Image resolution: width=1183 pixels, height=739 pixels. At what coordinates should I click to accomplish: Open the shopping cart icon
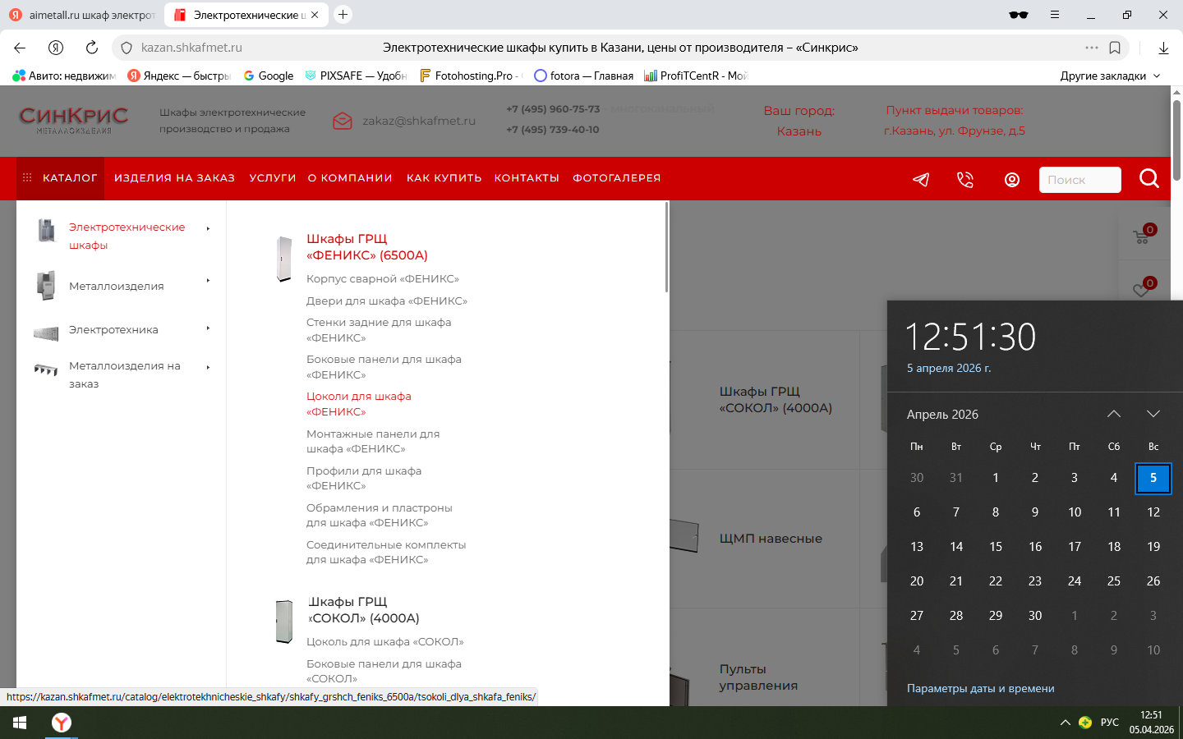1142,236
